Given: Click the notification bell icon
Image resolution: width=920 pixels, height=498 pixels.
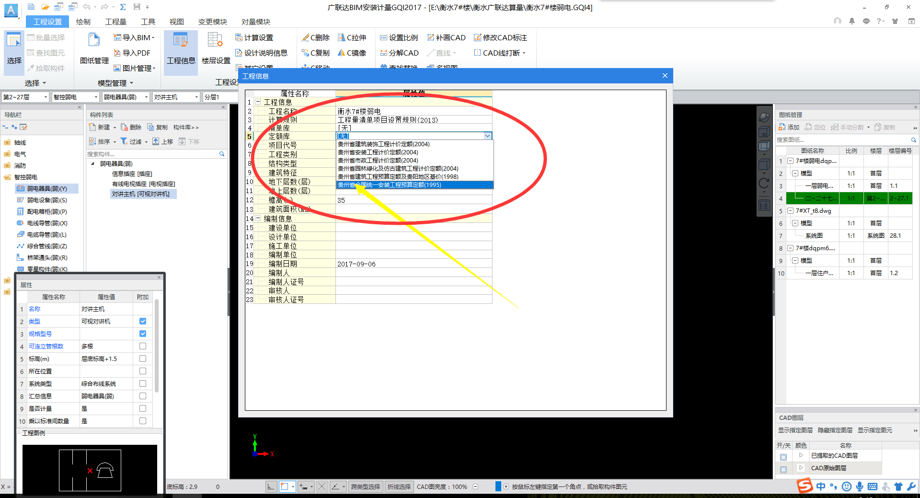Looking at the screenshot, I should click(x=851, y=21).
